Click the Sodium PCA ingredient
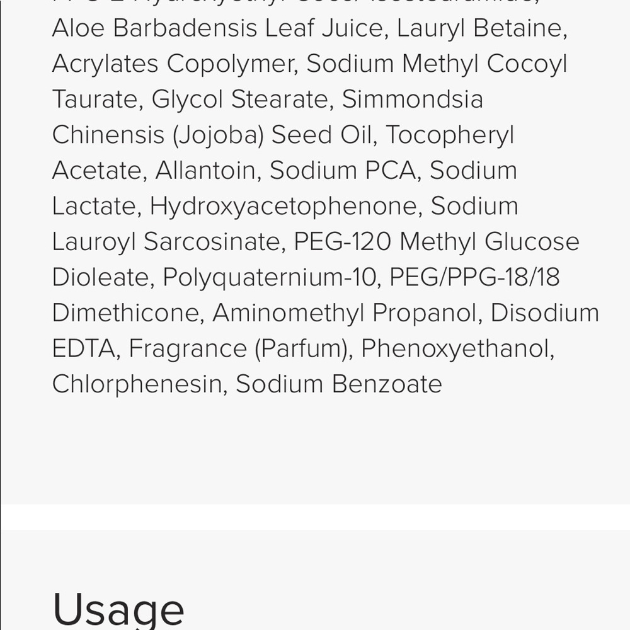Viewport: 630px width, 630px height. 342,170
